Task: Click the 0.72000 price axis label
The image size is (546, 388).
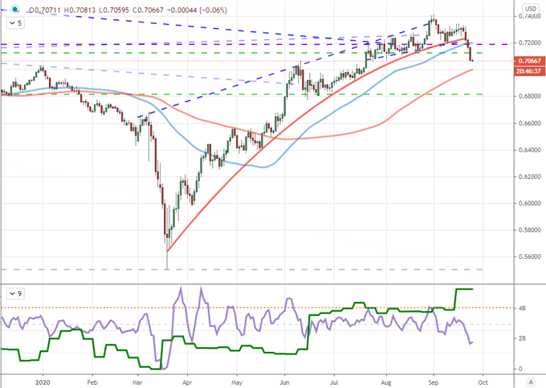Action: click(529, 42)
